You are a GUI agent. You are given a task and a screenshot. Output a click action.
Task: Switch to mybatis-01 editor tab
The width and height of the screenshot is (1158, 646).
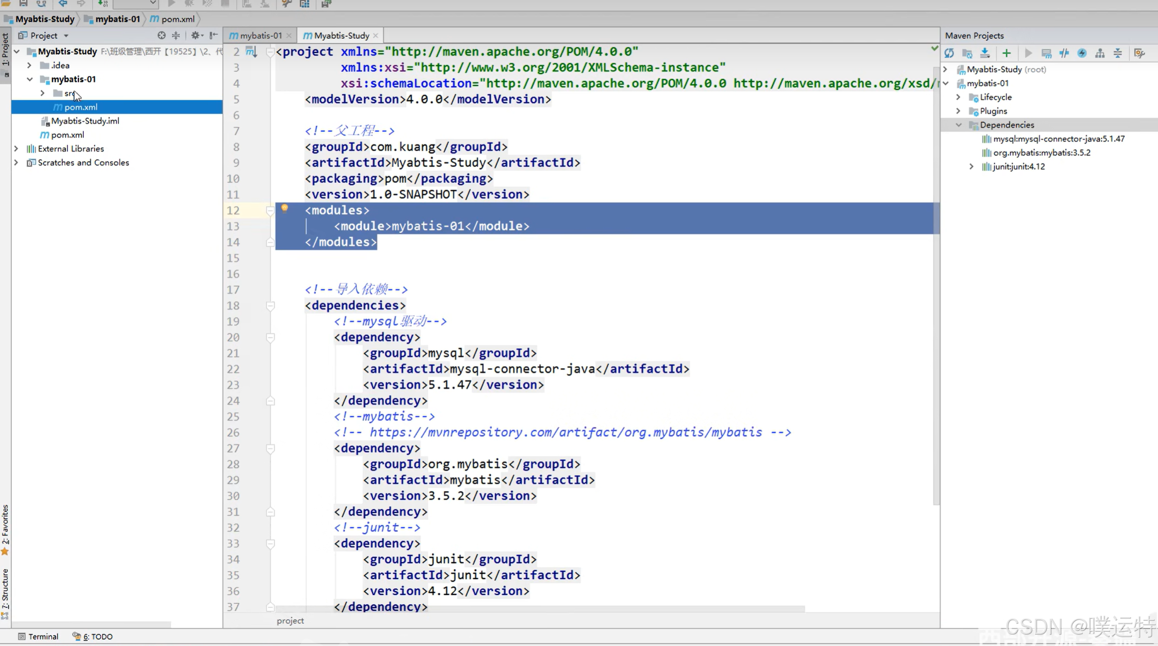pos(260,36)
